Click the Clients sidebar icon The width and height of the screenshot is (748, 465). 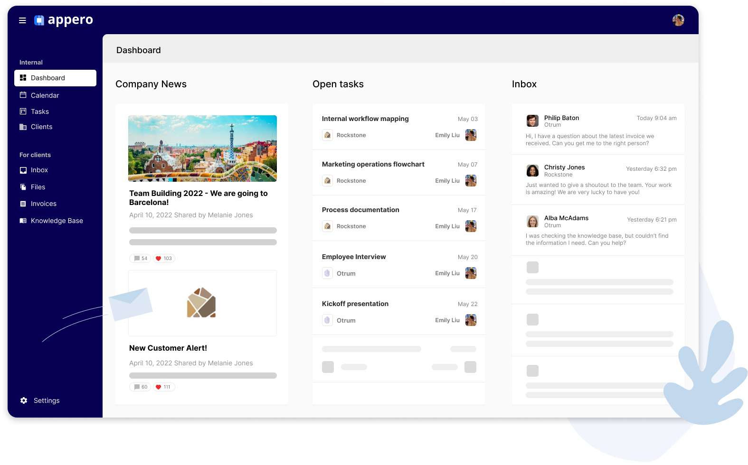pos(23,127)
